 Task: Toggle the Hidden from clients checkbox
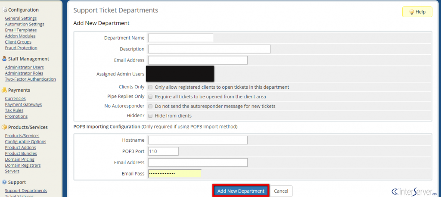point(150,116)
